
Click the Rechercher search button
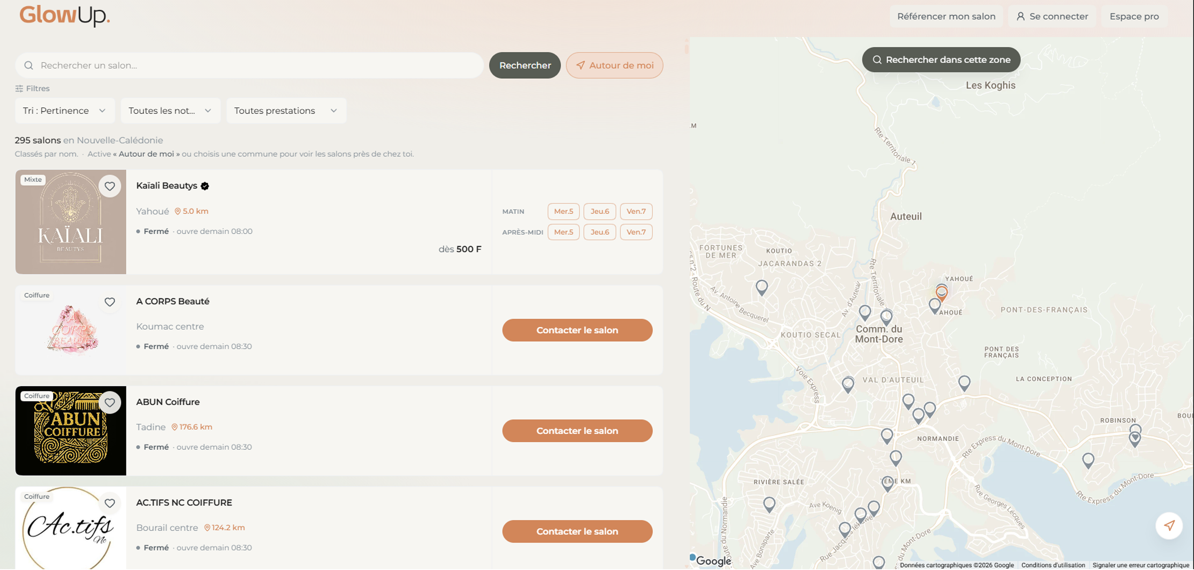[525, 65]
